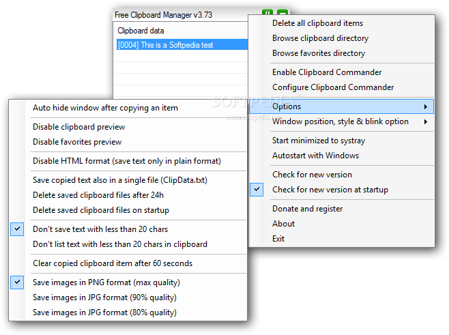Select 'Save images in JPG format (90% quality)'
Screen dimensions: 449x335
(x=104, y=297)
